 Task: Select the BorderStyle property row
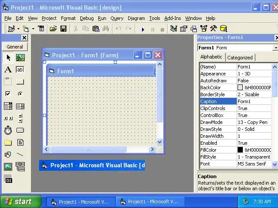click(235, 94)
